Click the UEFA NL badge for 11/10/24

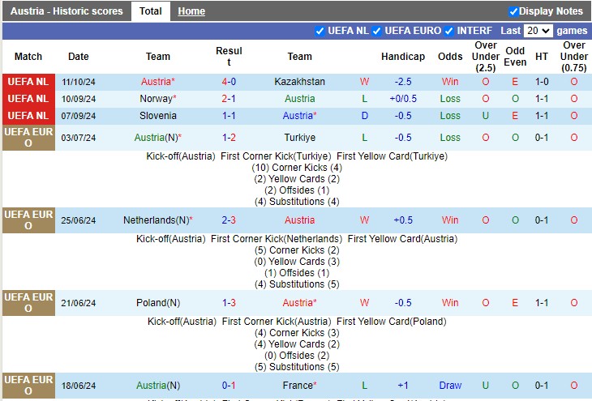pyautogui.click(x=28, y=82)
